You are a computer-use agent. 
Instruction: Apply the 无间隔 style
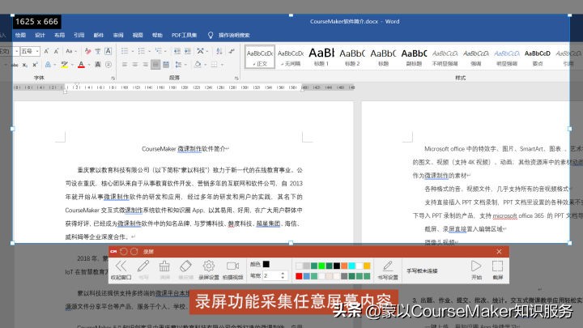coord(291,57)
